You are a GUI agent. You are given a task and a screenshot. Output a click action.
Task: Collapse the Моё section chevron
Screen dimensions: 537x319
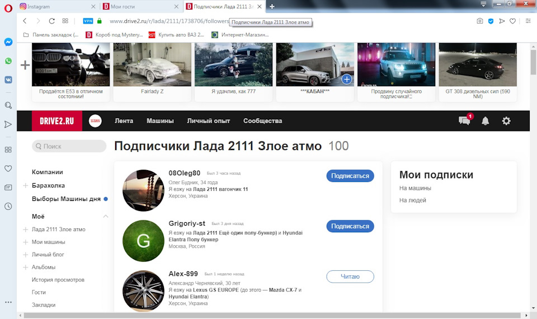coord(106,217)
